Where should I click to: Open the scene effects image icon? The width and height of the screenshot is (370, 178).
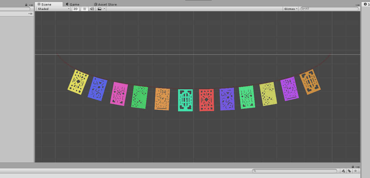click(99, 9)
